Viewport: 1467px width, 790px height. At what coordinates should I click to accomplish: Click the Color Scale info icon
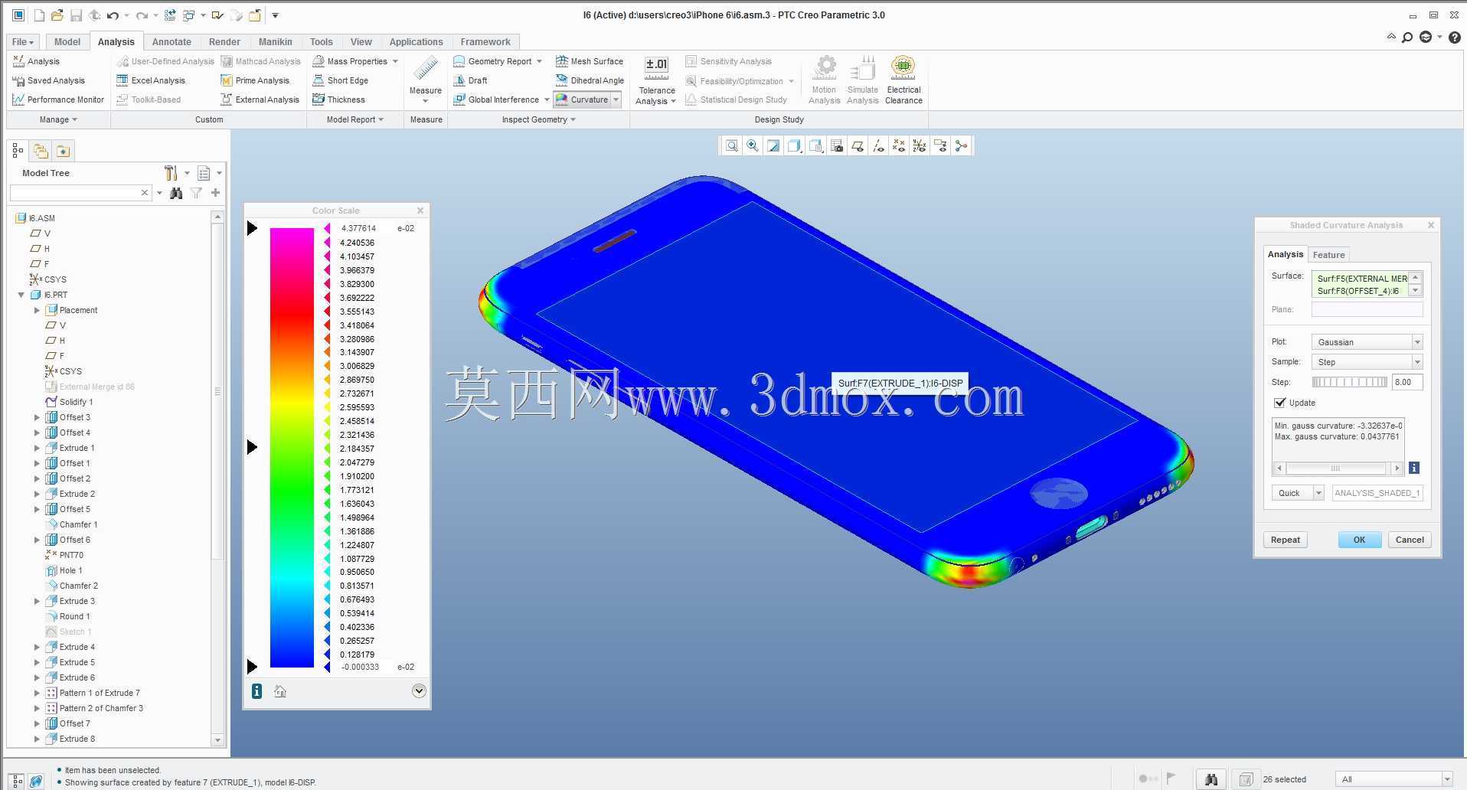click(x=256, y=691)
